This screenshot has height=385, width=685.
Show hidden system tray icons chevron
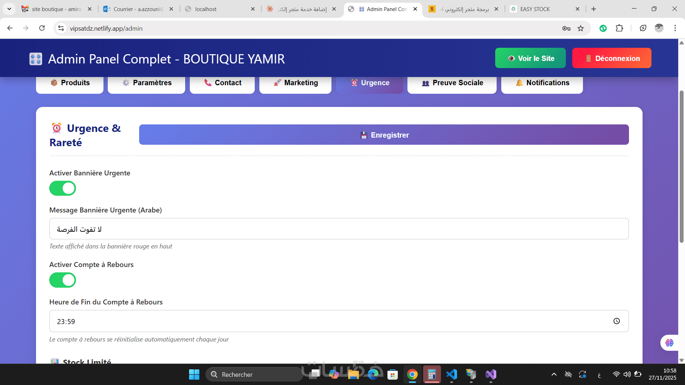point(554,374)
